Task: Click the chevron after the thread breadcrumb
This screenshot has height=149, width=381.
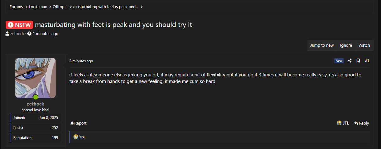Action: tap(142, 7)
